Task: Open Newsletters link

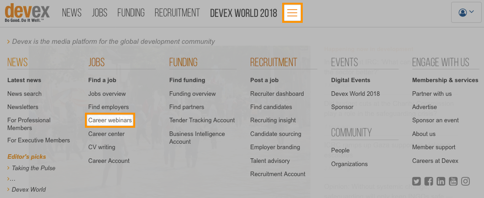Action: tap(23, 107)
